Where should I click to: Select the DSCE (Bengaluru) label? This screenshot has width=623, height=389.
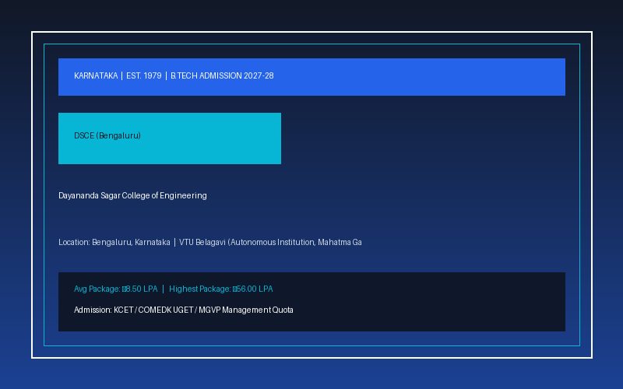pyautogui.click(x=107, y=135)
